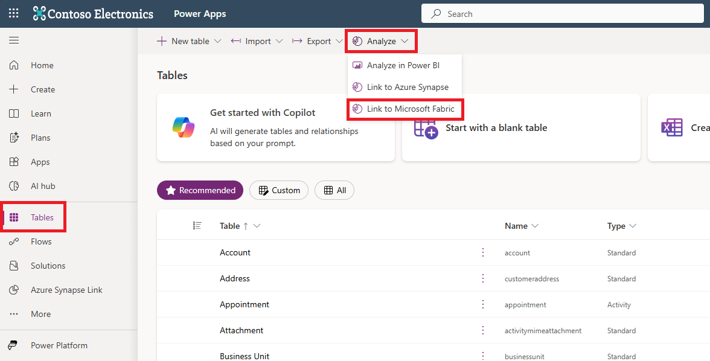Image resolution: width=710 pixels, height=361 pixels.
Task: Open the Attachment table
Action: pos(241,330)
